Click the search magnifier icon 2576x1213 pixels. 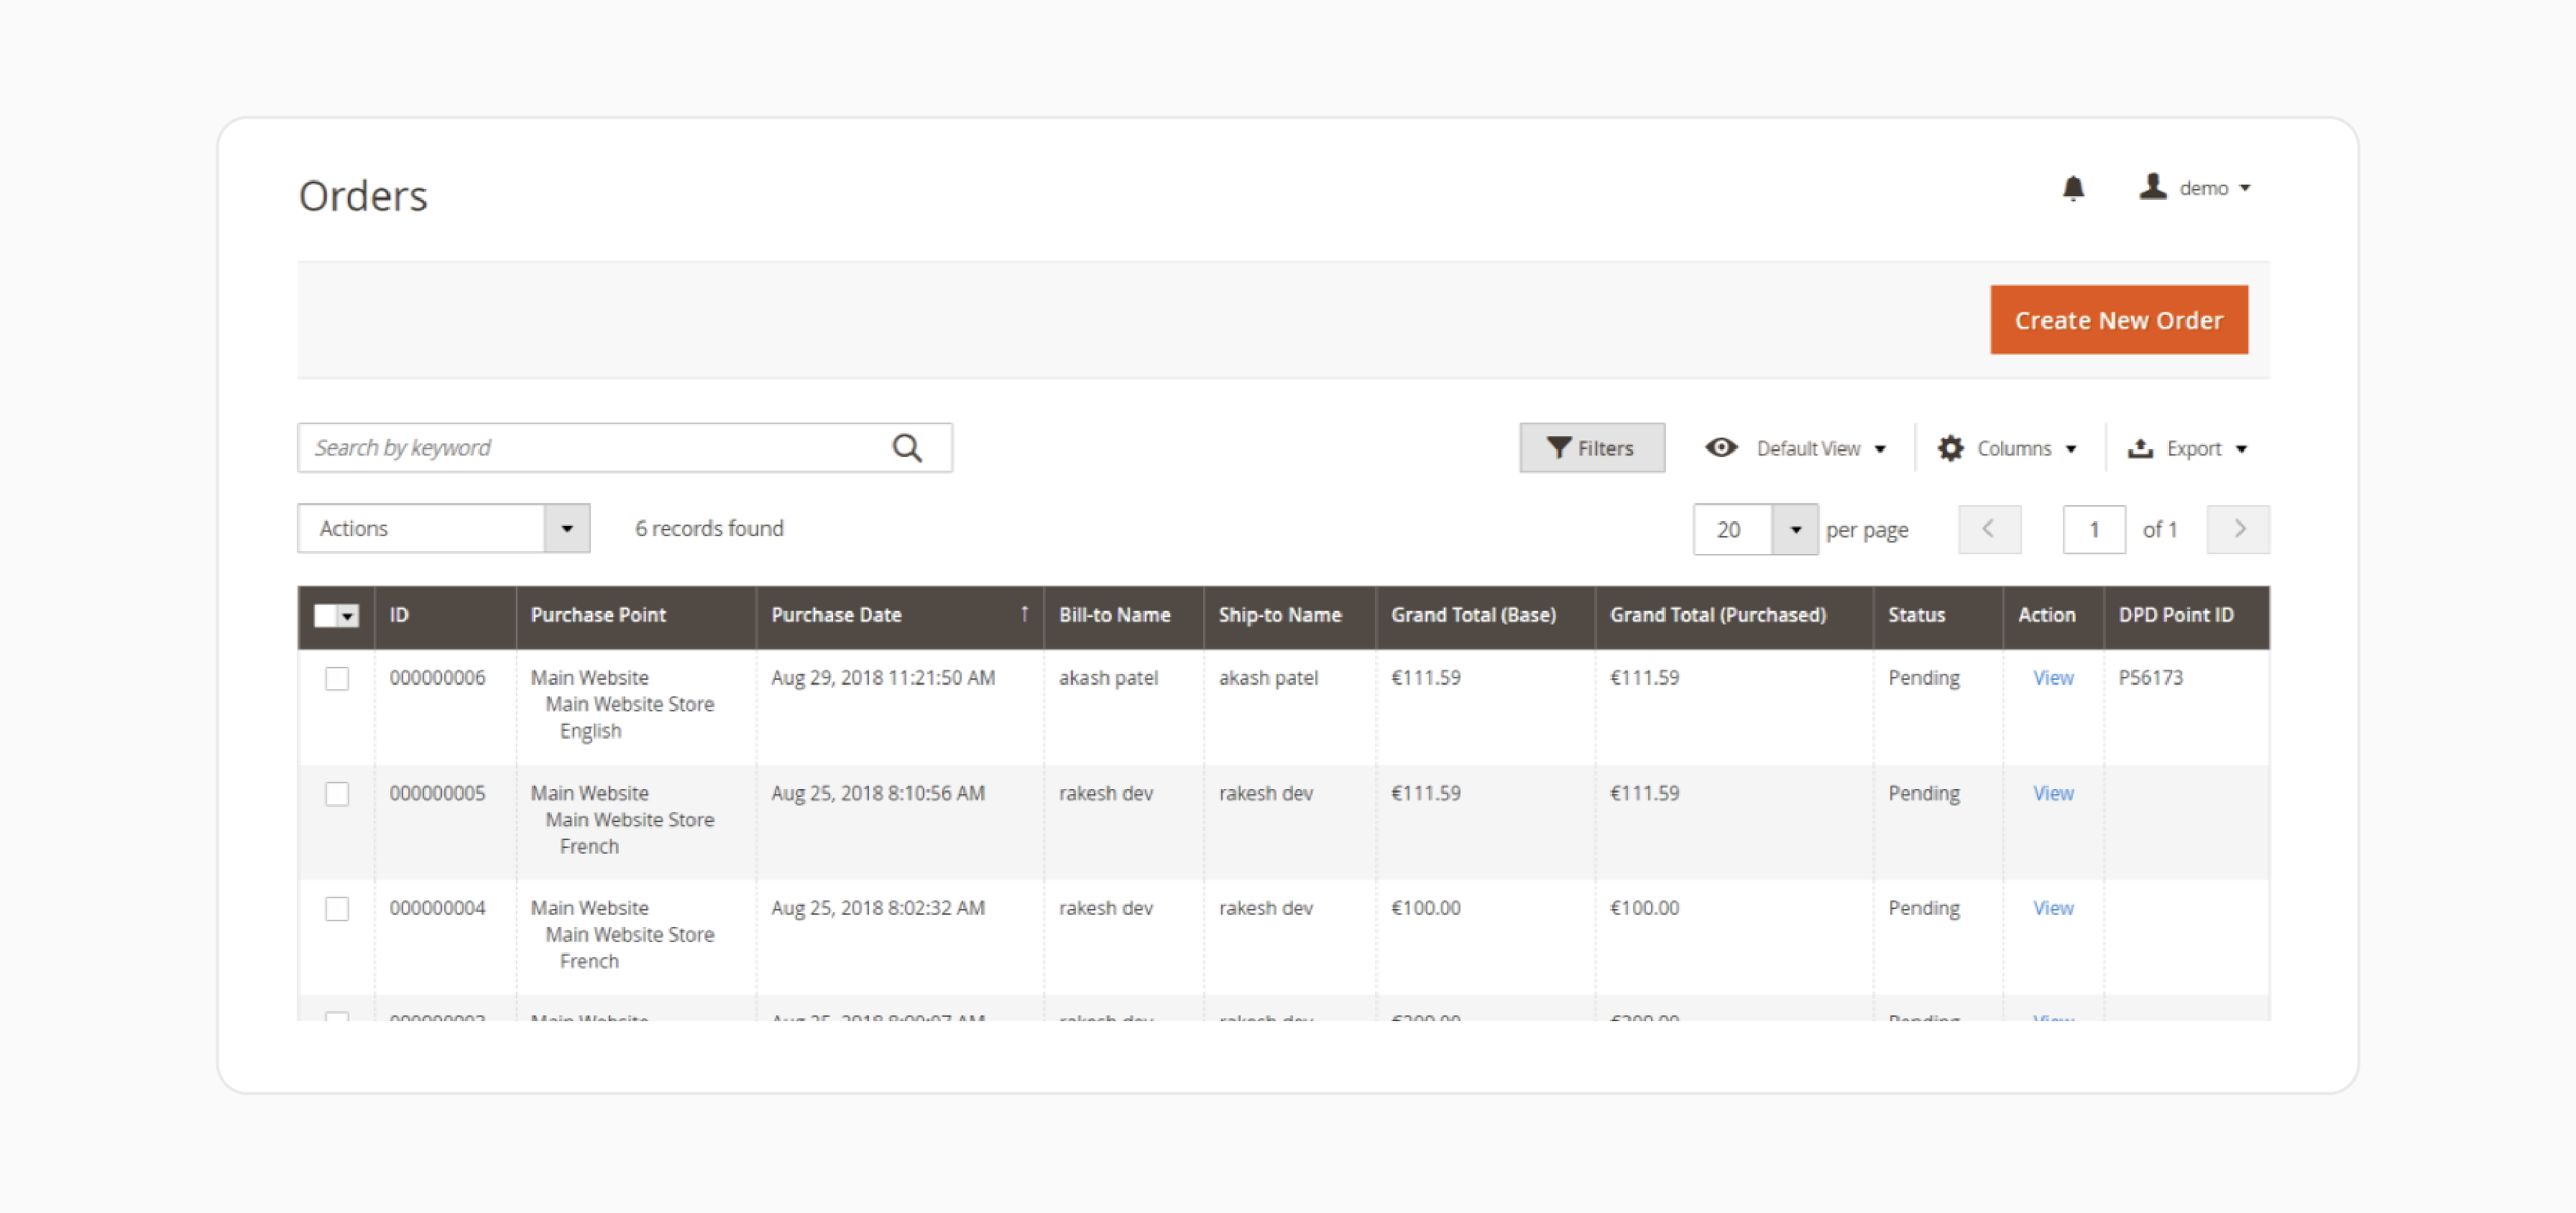click(x=907, y=448)
